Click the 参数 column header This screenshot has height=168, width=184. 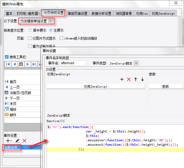coord(165,86)
